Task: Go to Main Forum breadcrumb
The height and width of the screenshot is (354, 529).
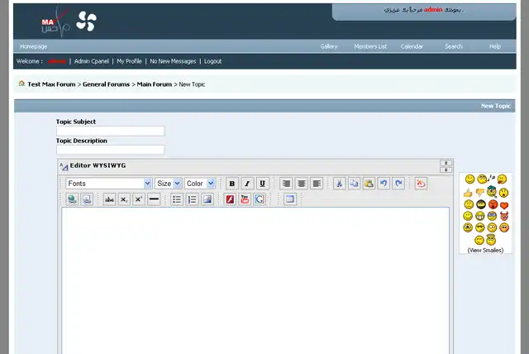Action: point(155,84)
